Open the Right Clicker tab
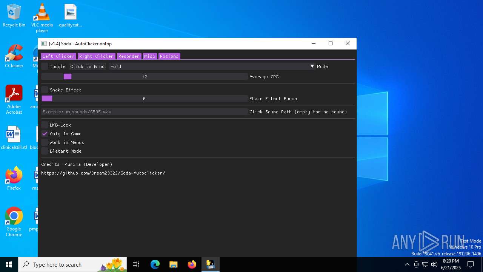This screenshot has height=272, width=483. tap(96, 56)
